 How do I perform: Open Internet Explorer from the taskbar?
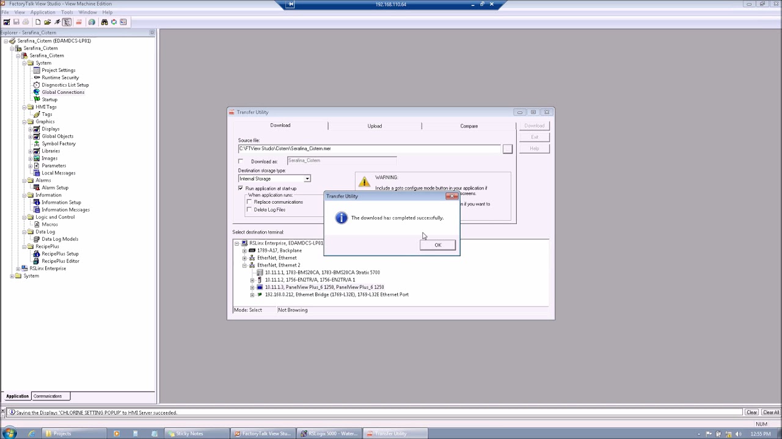coord(32,434)
